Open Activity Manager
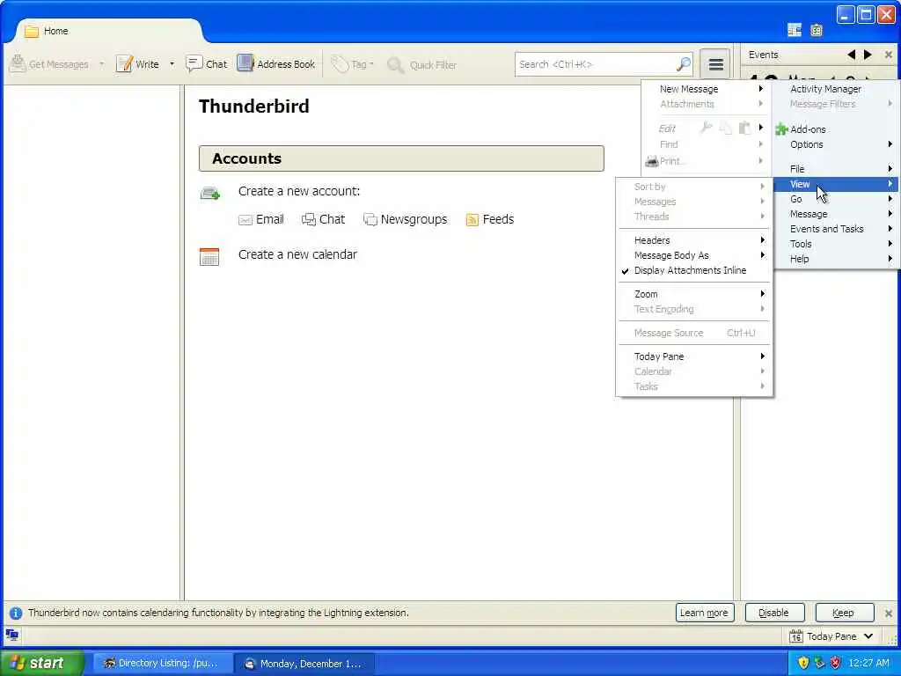The height and width of the screenshot is (676, 901). pyautogui.click(x=836, y=89)
